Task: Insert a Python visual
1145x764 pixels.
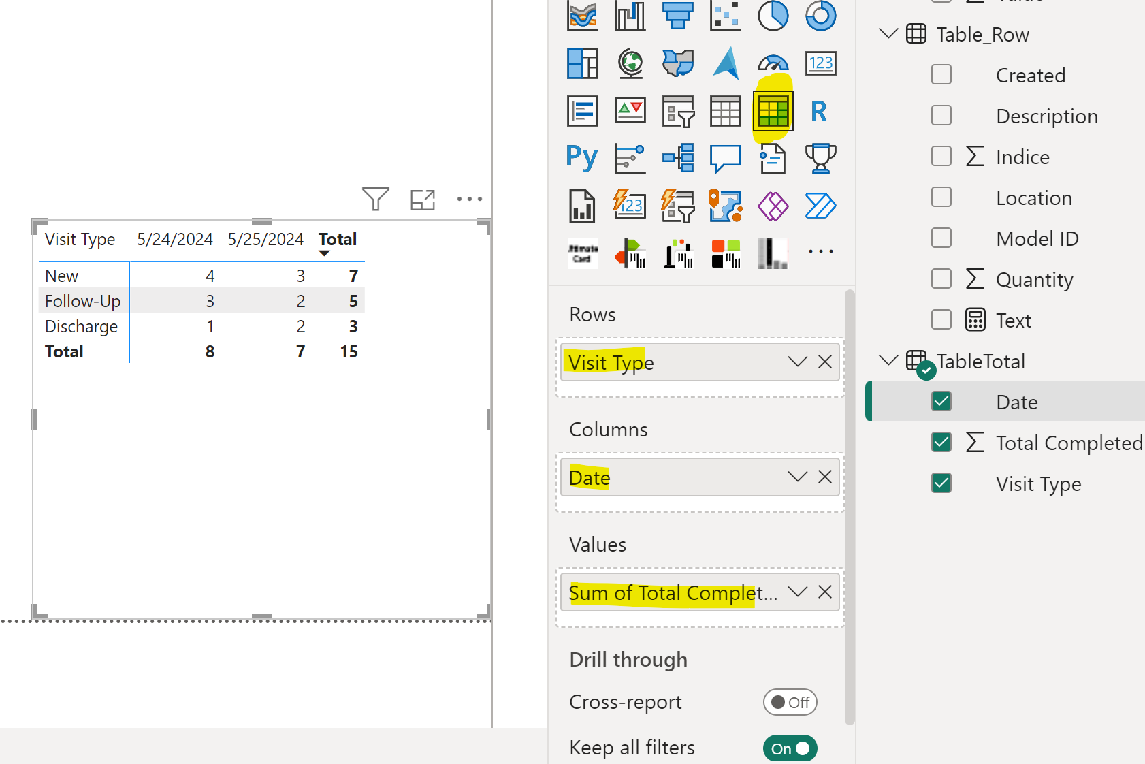Action: pos(582,157)
